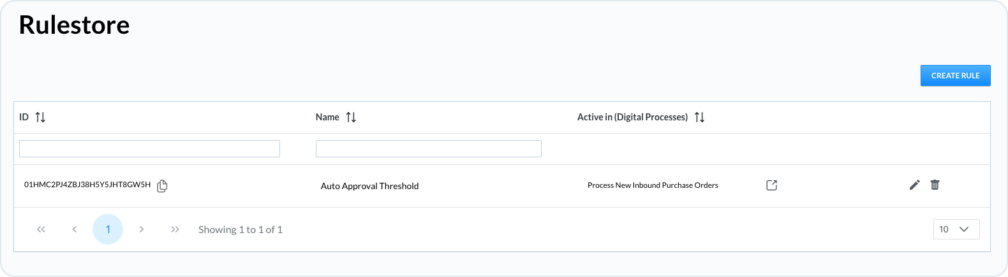Go to the next page

click(x=142, y=229)
